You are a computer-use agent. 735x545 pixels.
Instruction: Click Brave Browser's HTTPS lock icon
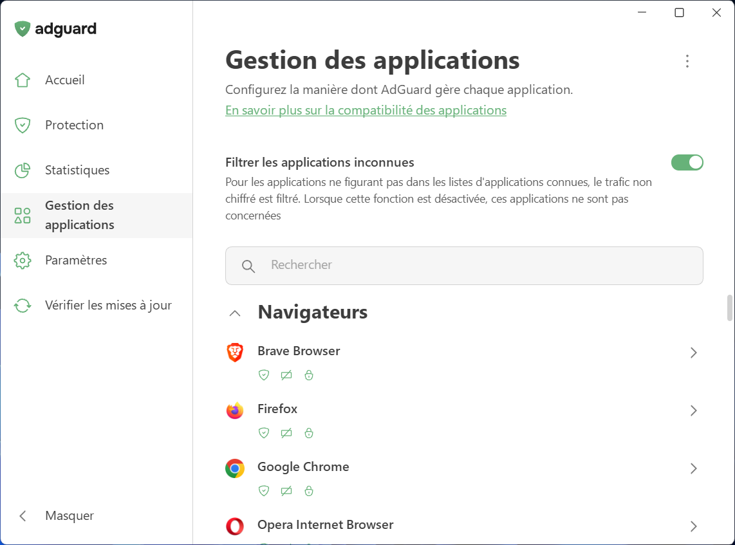click(309, 375)
